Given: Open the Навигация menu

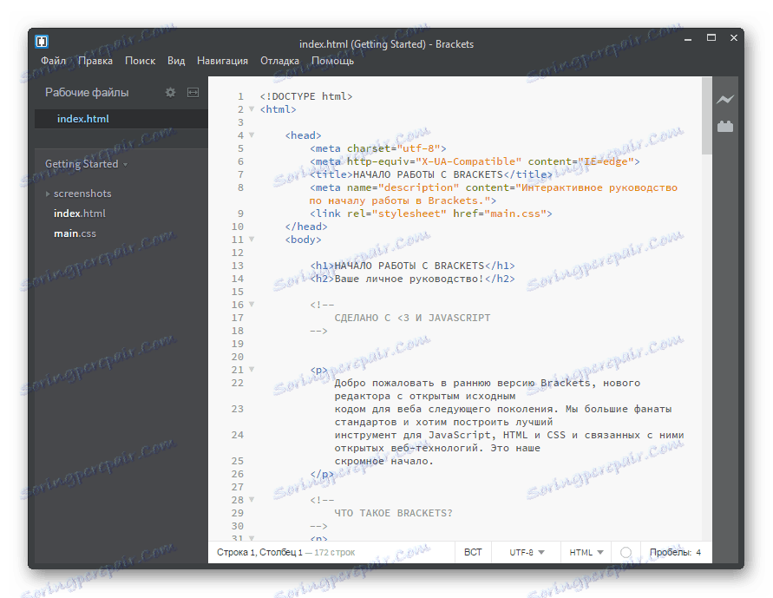Looking at the screenshot, I should coord(222,61).
